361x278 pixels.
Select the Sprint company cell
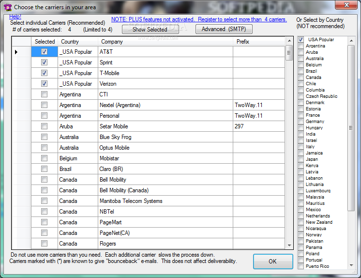165,62
